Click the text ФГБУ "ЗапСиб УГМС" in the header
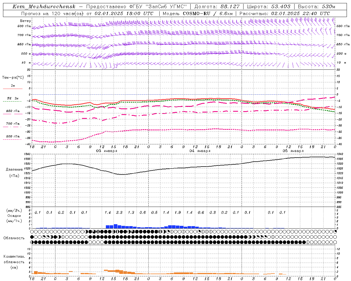This screenshot has width=351, height=281. 158,7
